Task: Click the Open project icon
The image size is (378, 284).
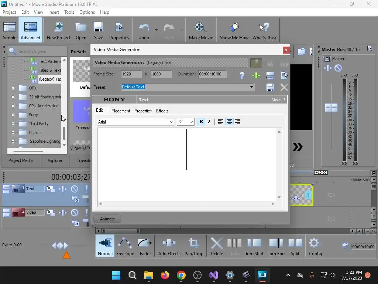Action: (x=81, y=30)
